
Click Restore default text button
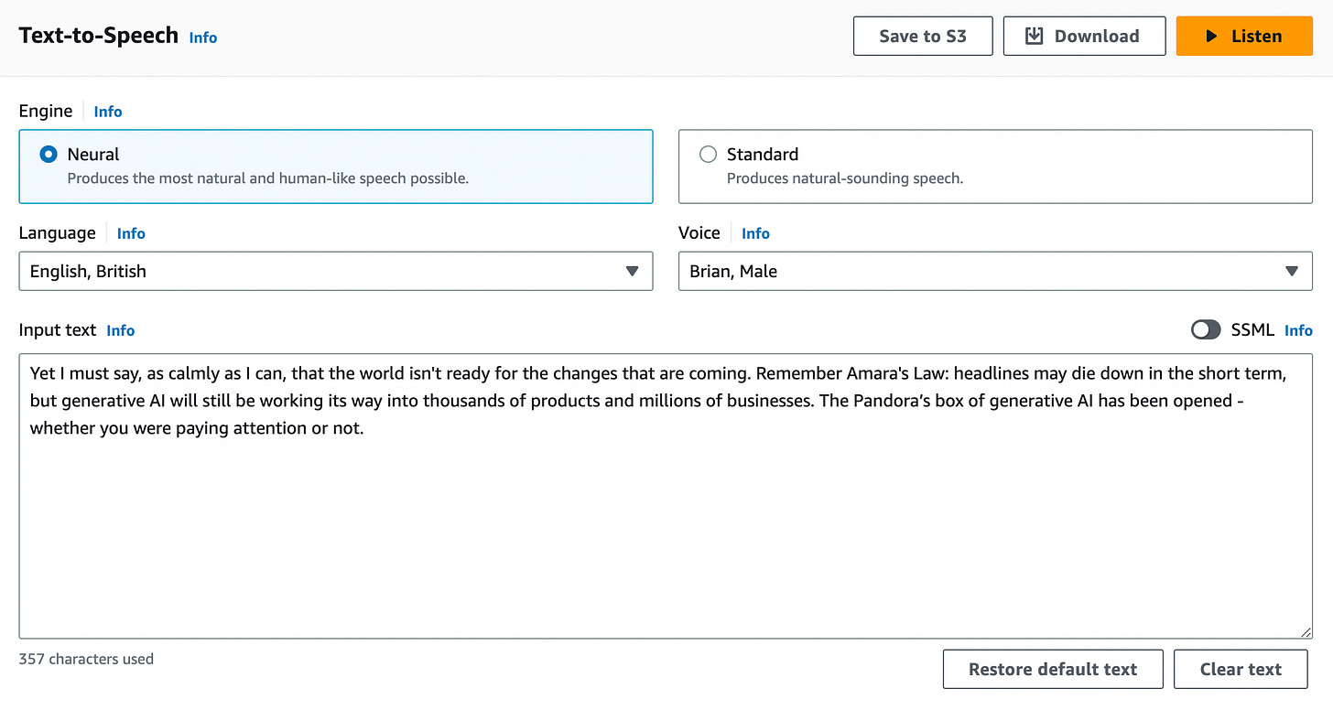[x=1053, y=670]
